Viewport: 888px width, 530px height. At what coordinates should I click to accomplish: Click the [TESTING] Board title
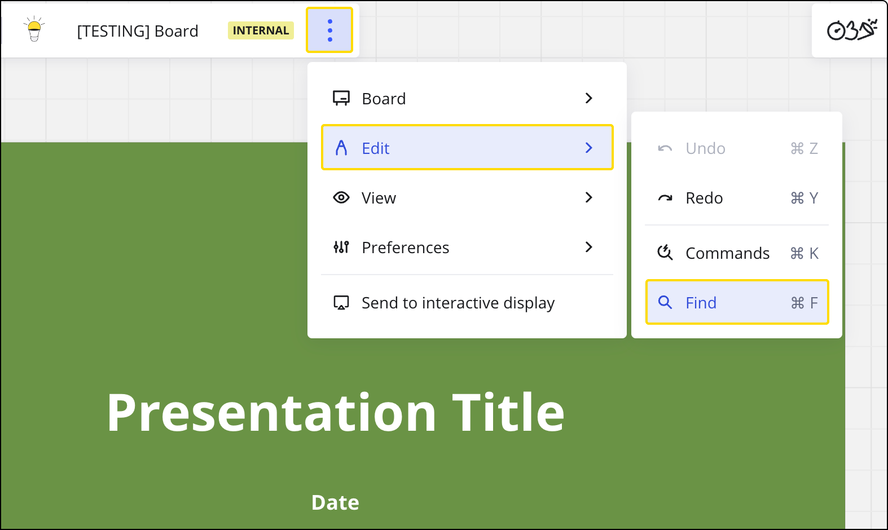tap(138, 31)
